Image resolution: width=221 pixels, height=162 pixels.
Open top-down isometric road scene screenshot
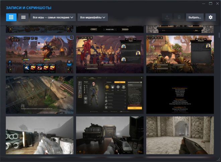[x=40, y=95]
